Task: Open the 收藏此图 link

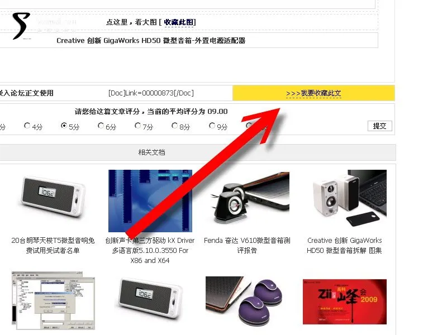Action: 179,22
